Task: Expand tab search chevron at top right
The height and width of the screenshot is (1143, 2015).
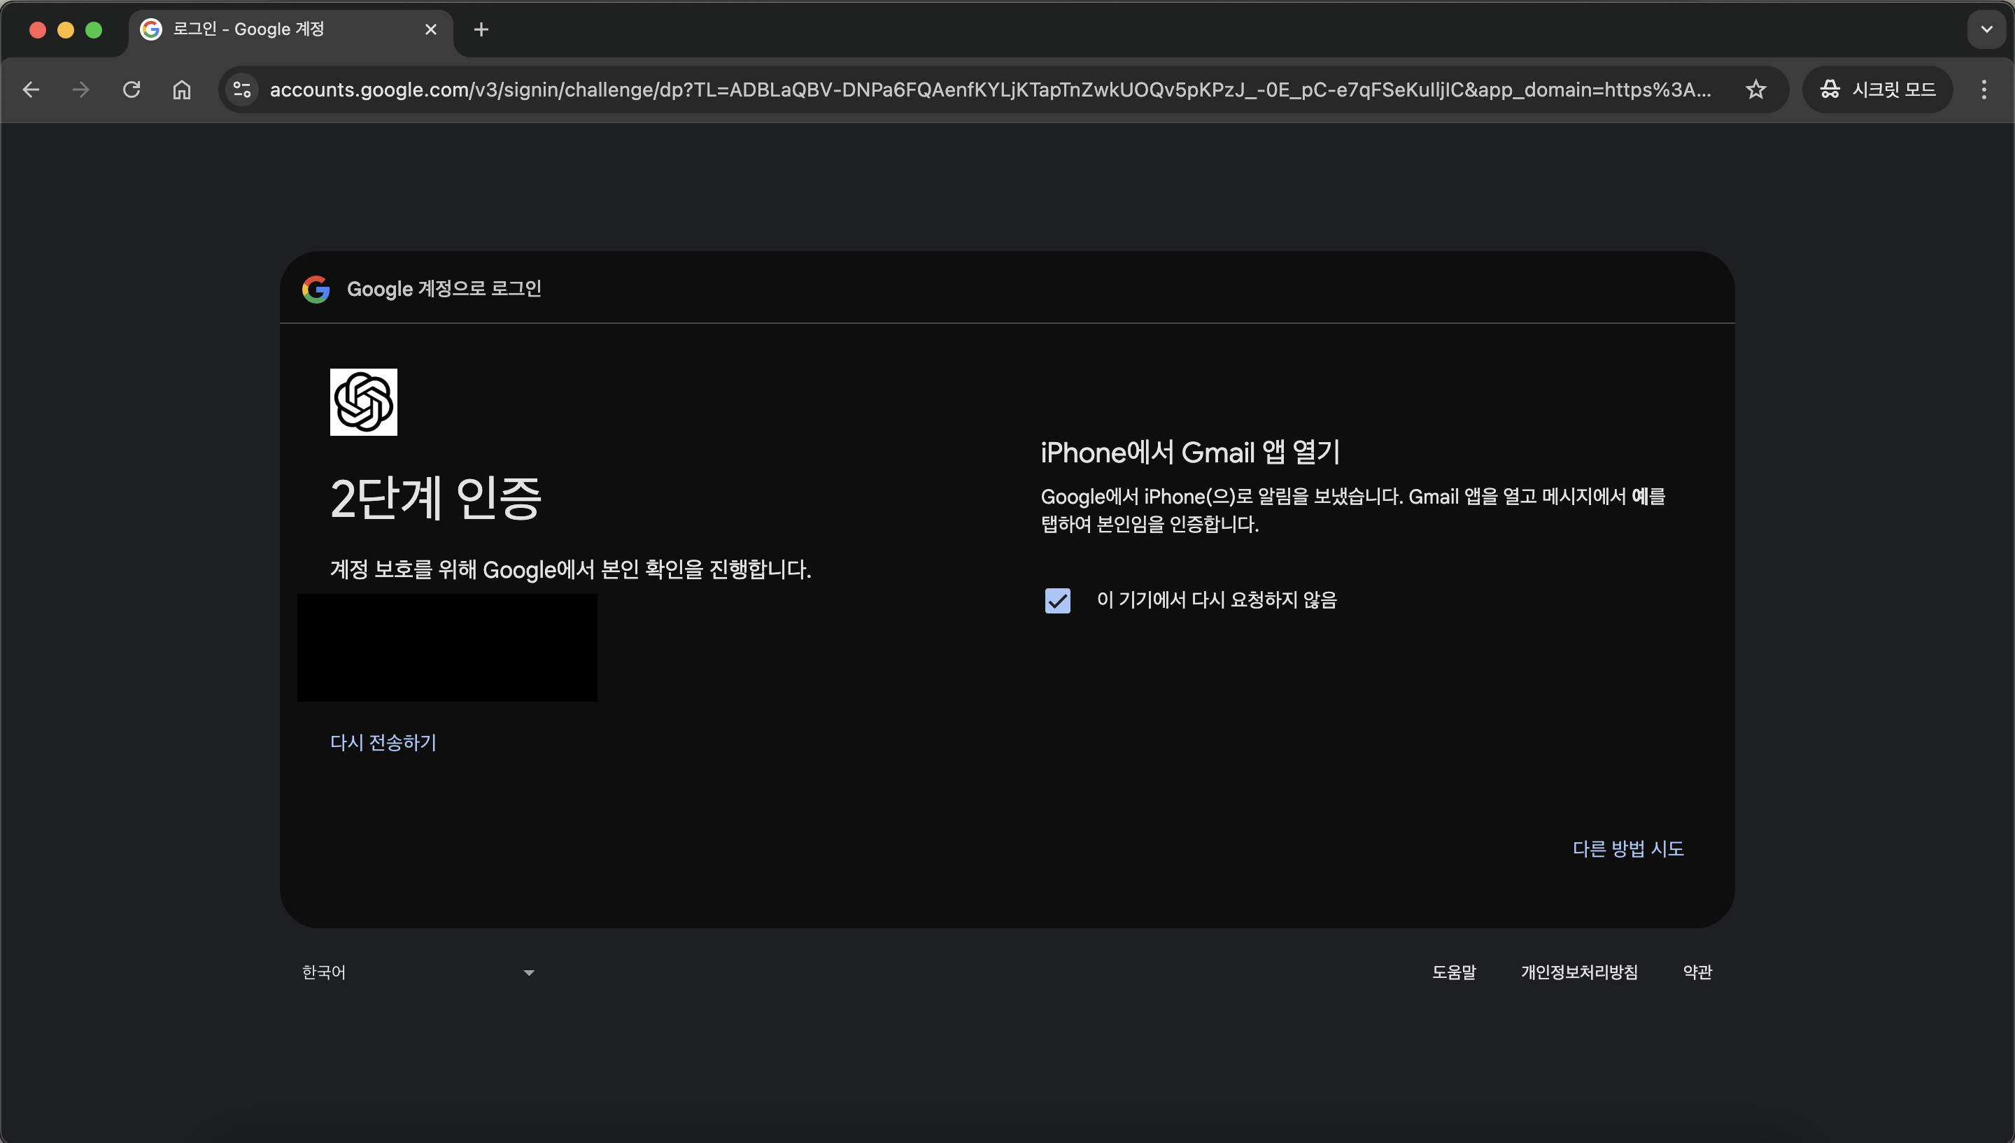Action: coord(1986,30)
